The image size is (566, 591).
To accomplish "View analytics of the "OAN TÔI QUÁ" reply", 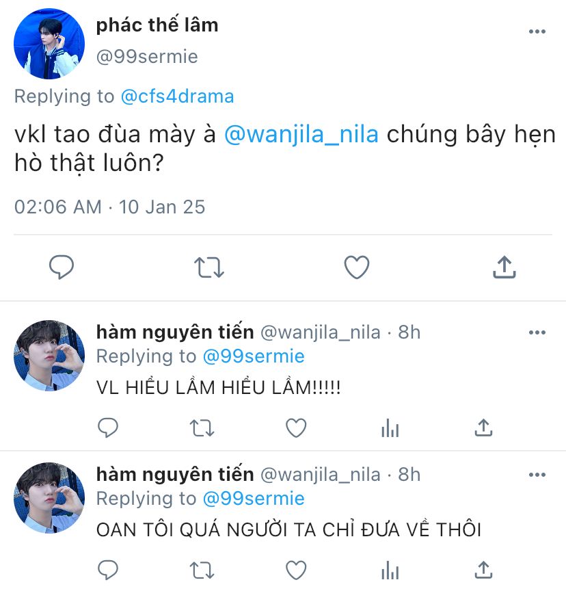I will pos(390,570).
